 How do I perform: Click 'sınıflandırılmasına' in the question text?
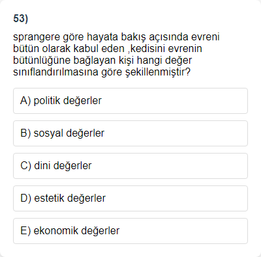[x=55, y=72]
